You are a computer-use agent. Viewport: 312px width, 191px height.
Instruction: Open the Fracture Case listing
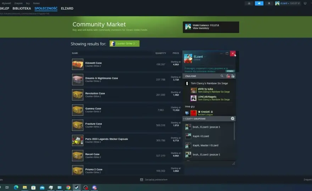(127, 125)
